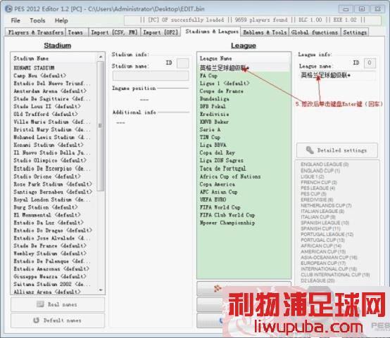
Task: Open the Global functions tab
Action: click(x=315, y=32)
